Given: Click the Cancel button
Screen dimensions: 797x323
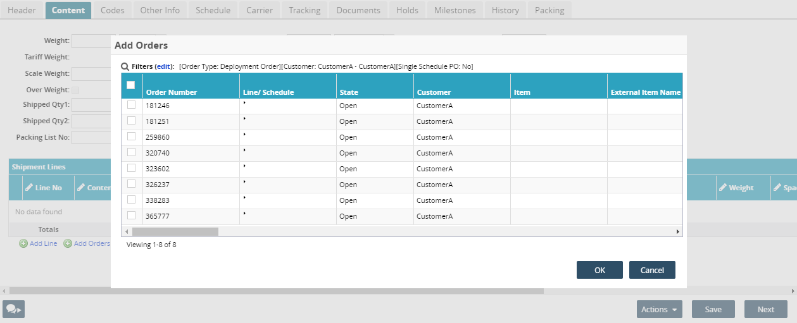Looking at the screenshot, I should (x=652, y=270).
